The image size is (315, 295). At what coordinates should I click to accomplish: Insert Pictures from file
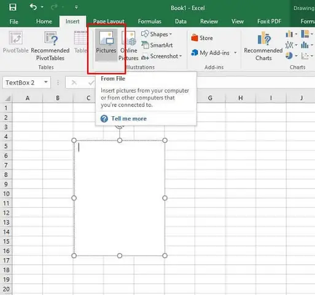pos(106,45)
